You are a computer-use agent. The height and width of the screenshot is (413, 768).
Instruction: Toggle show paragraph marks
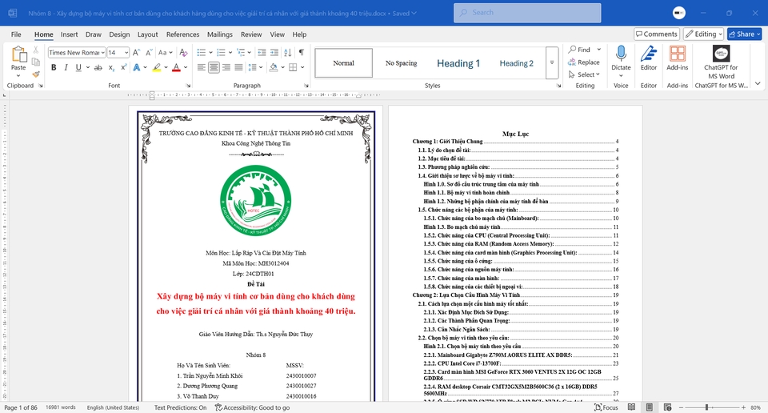pyautogui.click(x=302, y=52)
